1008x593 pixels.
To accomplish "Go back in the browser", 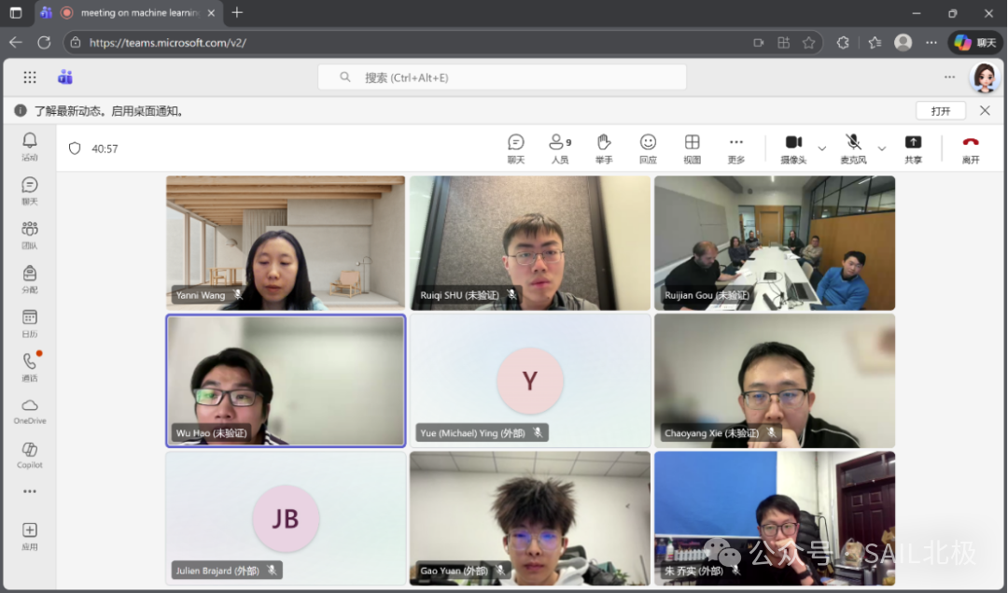I will point(16,42).
